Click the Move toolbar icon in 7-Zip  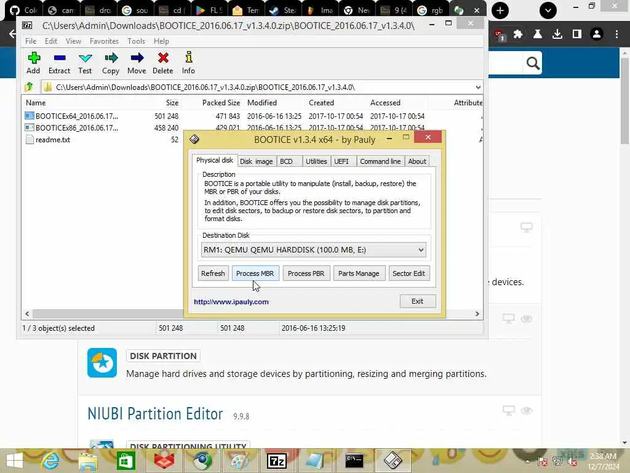[x=137, y=63]
